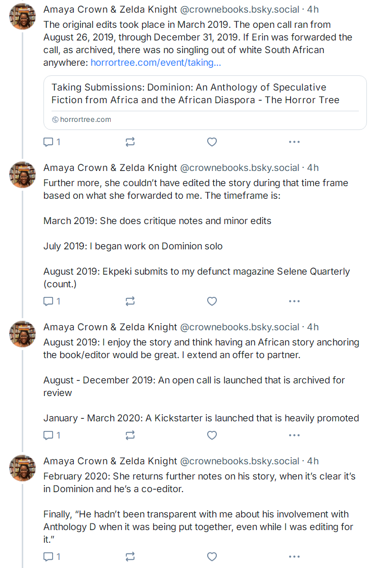The height and width of the screenshot is (568, 376).
Task: Open the horrortree.com/event/taking... link
Action: pyautogui.click(x=156, y=63)
